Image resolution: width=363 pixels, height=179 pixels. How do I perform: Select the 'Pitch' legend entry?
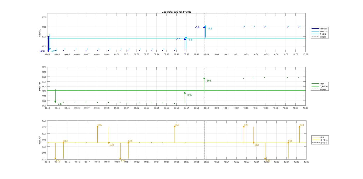(x=322, y=84)
